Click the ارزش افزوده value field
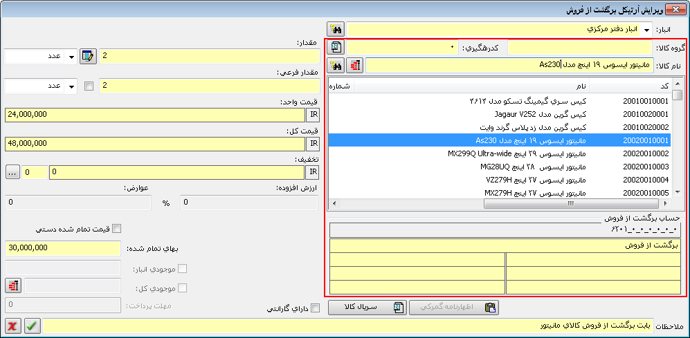 (249, 203)
